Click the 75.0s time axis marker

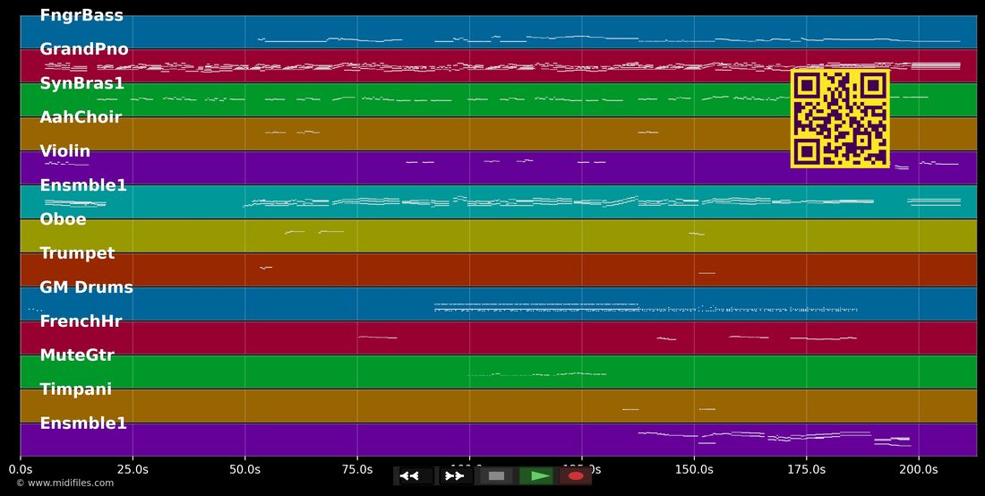[x=357, y=470]
